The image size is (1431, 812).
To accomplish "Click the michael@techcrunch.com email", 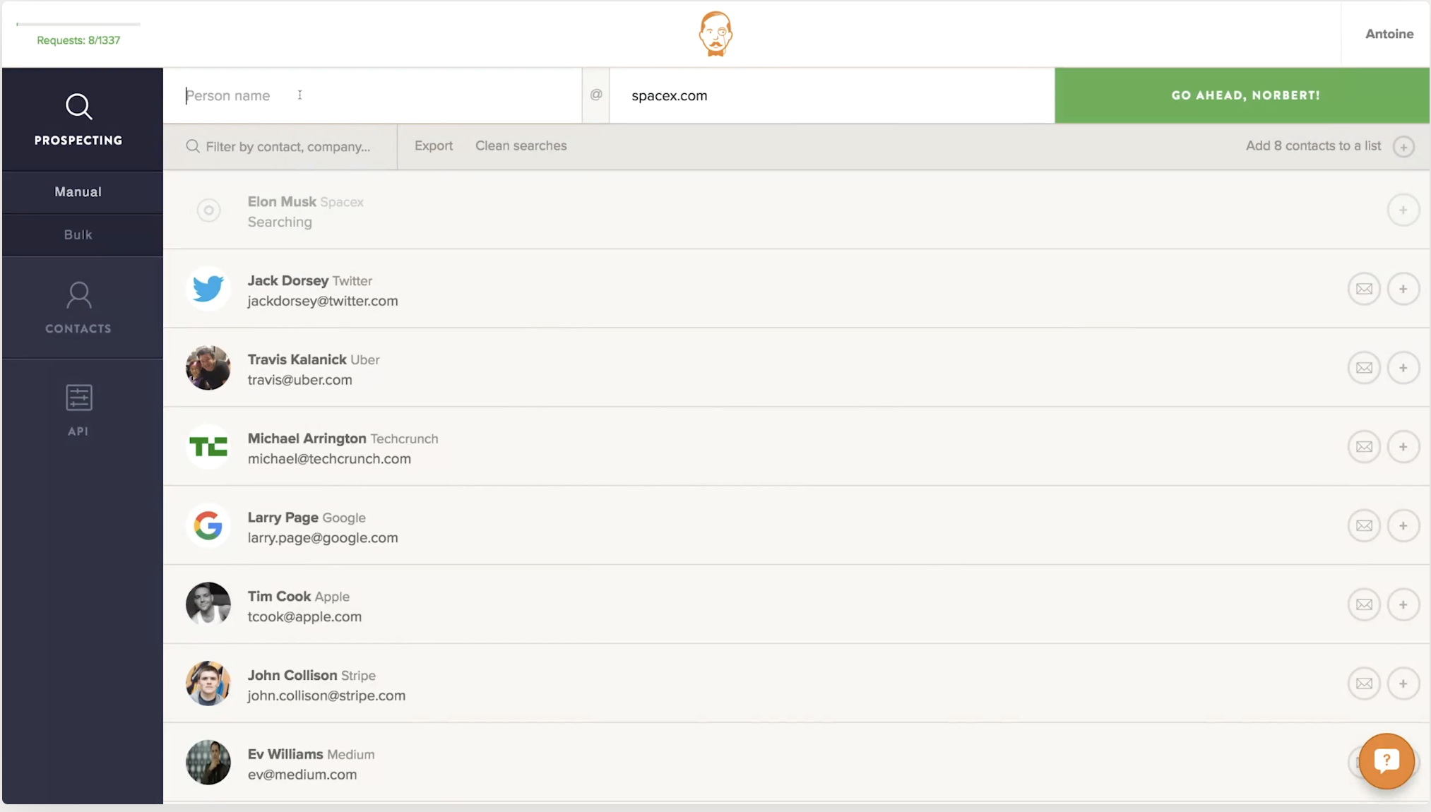I will [329, 459].
